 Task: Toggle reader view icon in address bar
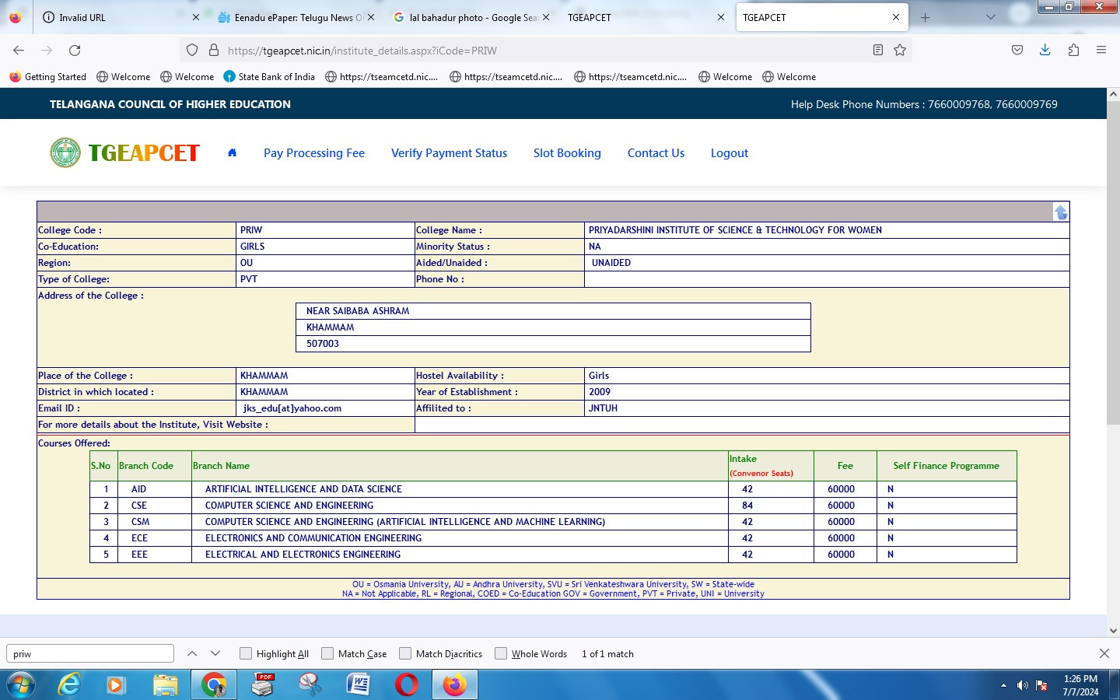(877, 51)
